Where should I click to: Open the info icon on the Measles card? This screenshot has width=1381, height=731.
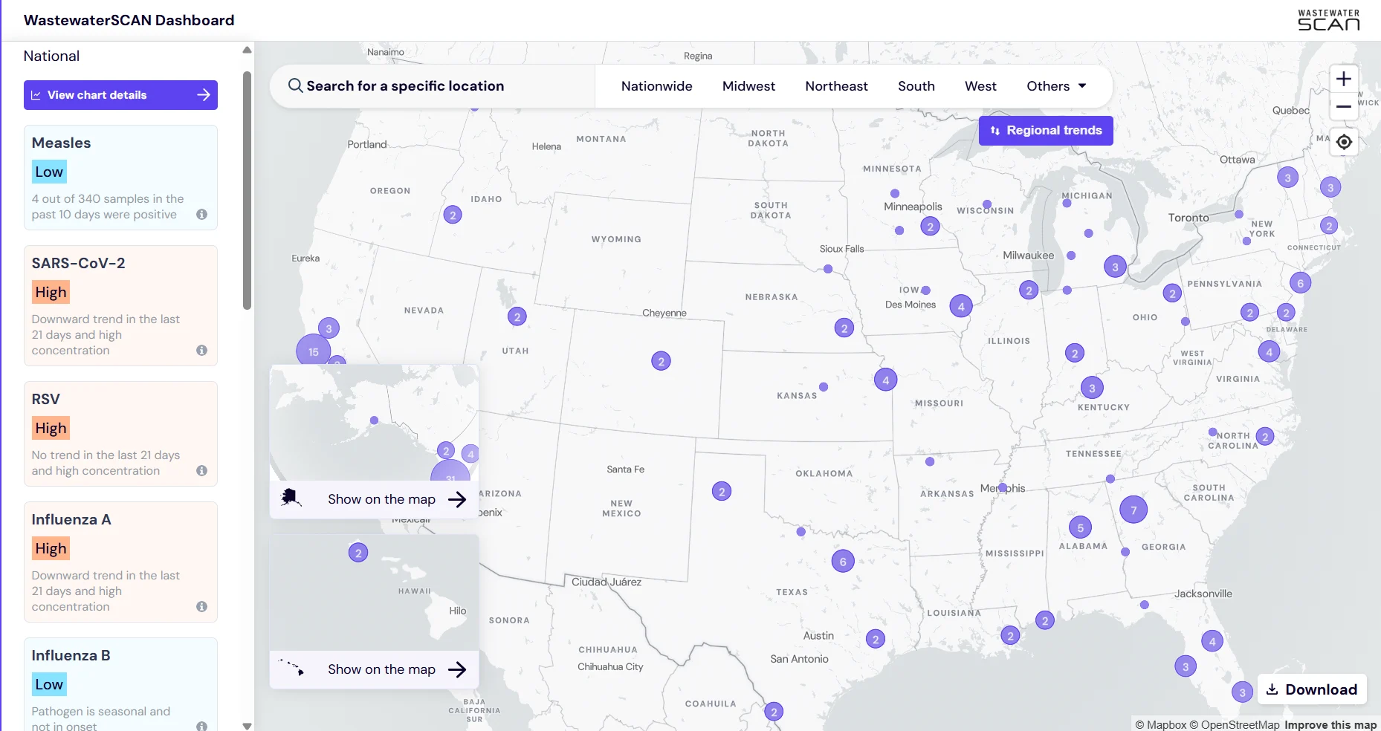click(201, 215)
